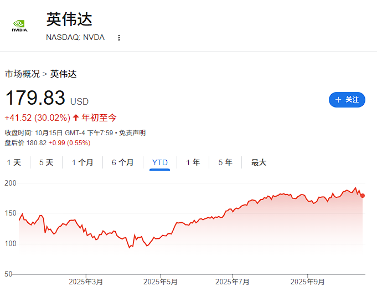The image size is (377, 291).
Task: Open the 市场概况 breadcrumb link
Action: [22, 73]
